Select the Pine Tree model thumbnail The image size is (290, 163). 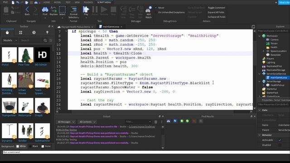26,55
